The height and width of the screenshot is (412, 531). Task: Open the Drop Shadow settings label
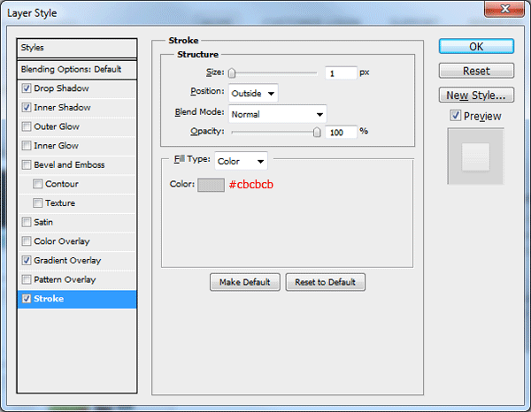point(61,88)
